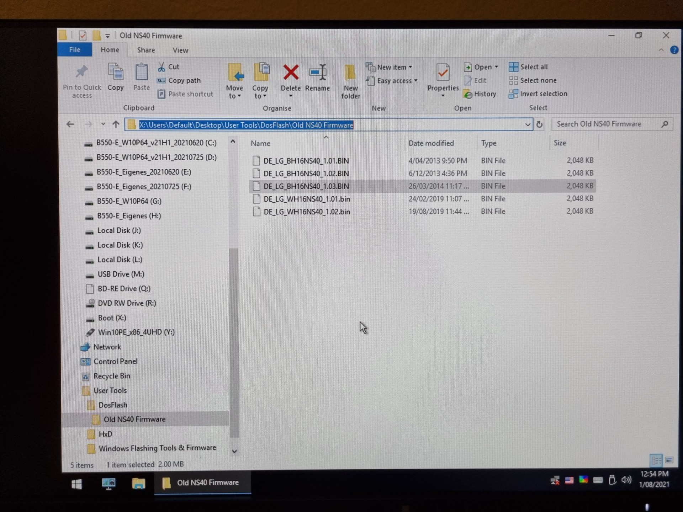
Task: Open File History icon in ribbon
Action: (x=468, y=94)
